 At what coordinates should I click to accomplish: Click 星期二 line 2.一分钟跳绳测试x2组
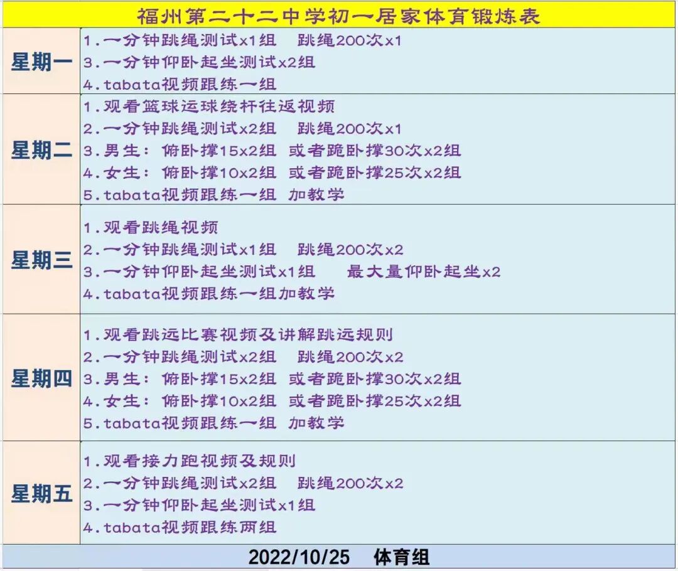(x=180, y=129)
